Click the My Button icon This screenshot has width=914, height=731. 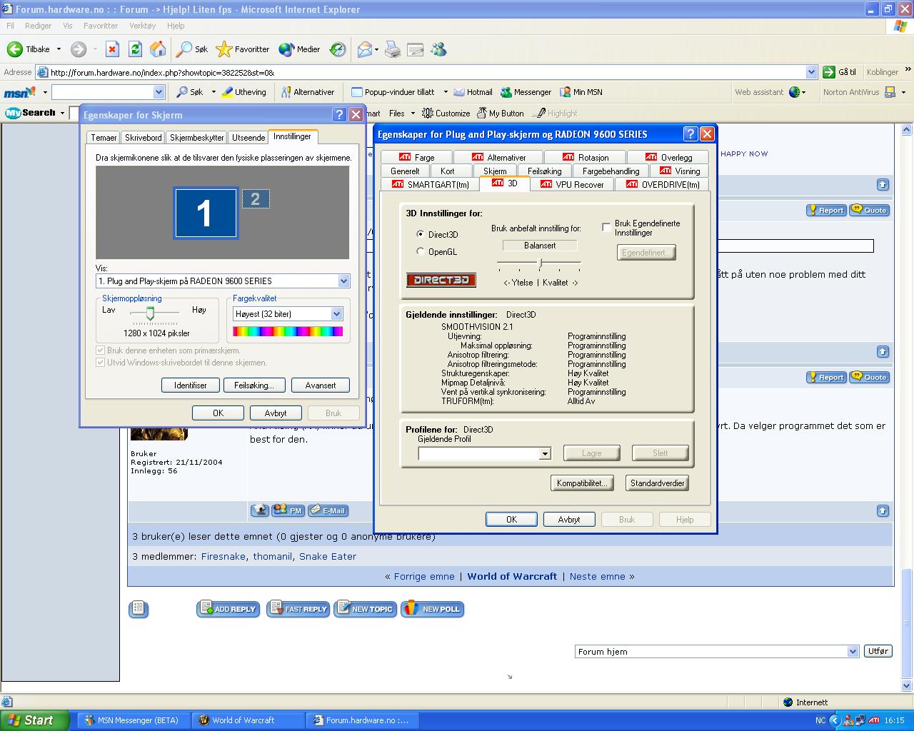pos(481,113)
